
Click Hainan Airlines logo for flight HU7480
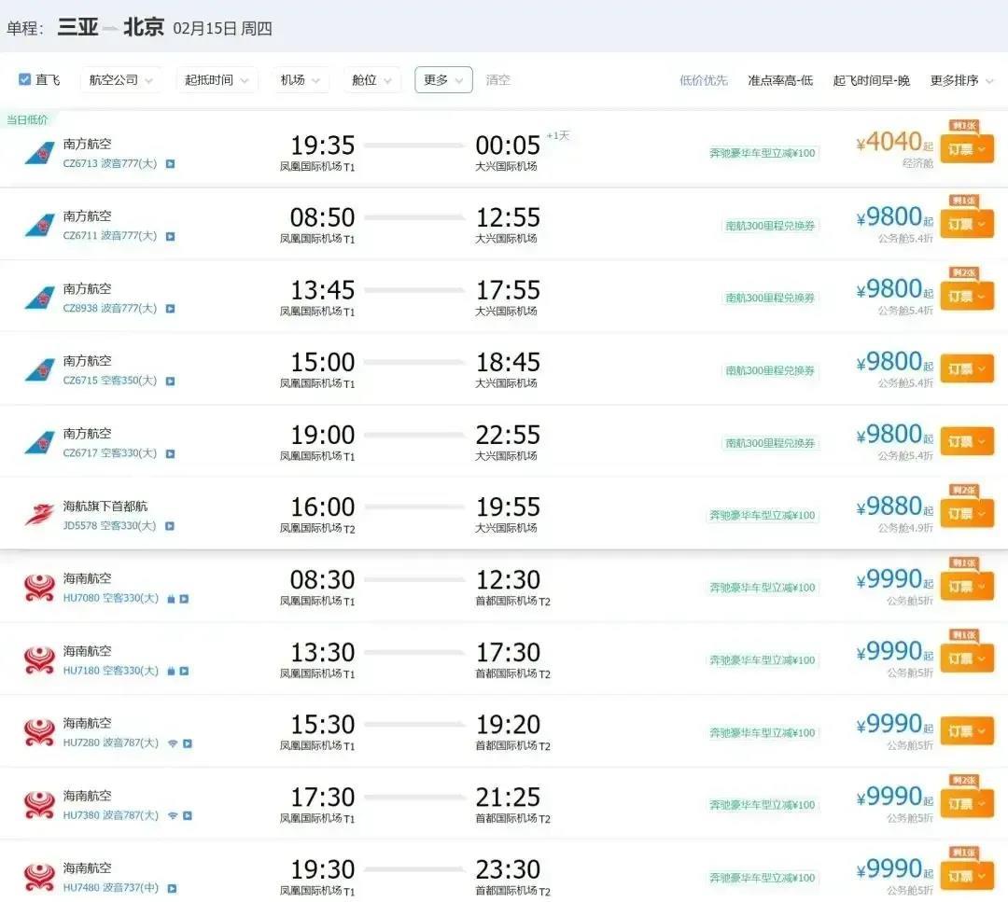coord(39,878)
